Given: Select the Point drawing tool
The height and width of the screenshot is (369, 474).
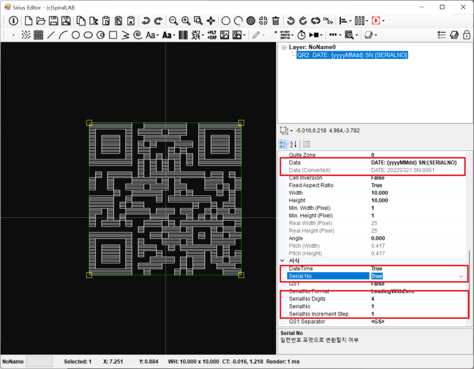Looking at the screenshot, I should tap(13, 35).
